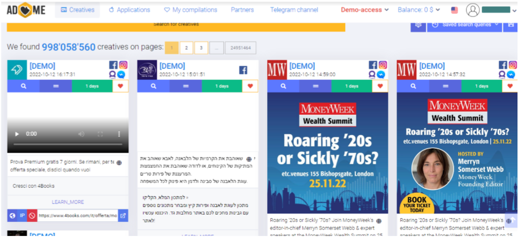This screenshot has width=520, height=240.
Task: Click magnifier button on the 14:59:00 card
Action: coord(283,86)
